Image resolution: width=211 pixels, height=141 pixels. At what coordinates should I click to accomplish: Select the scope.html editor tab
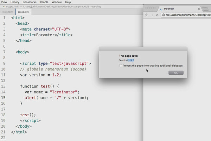(24, 12)
